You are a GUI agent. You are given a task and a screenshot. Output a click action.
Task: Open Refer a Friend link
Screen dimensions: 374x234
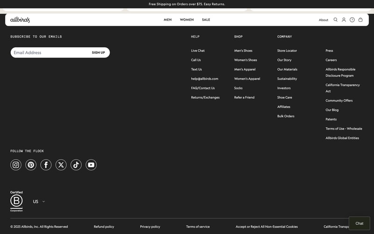tap(244, 97)
